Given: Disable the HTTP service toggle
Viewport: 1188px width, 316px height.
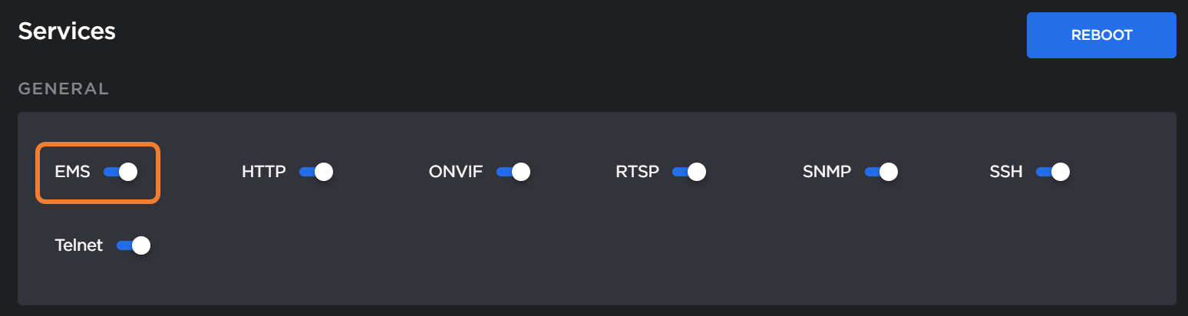Looking at the screenshot, I should (x=316, y=172).
